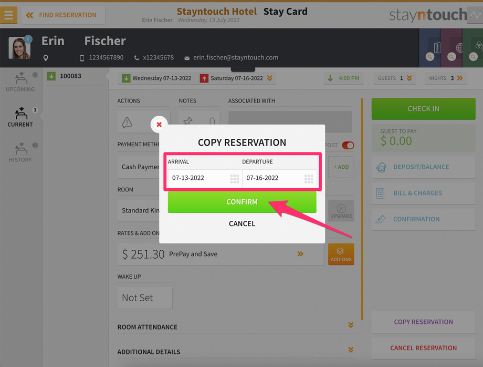Click the warning alert action icon
483x367 pixels.
[x=127, y=123]
